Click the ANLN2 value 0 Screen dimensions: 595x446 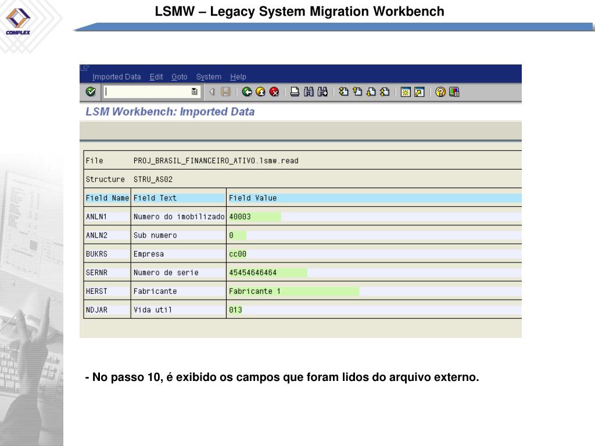pos(231,235)
